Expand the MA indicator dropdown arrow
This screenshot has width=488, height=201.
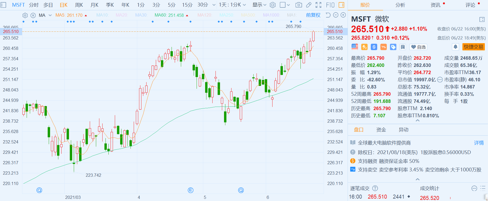(x=50, y=15)
